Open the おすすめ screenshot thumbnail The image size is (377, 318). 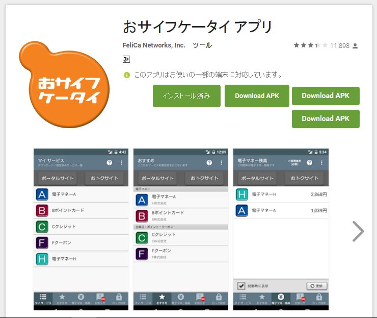coord(181,229)
